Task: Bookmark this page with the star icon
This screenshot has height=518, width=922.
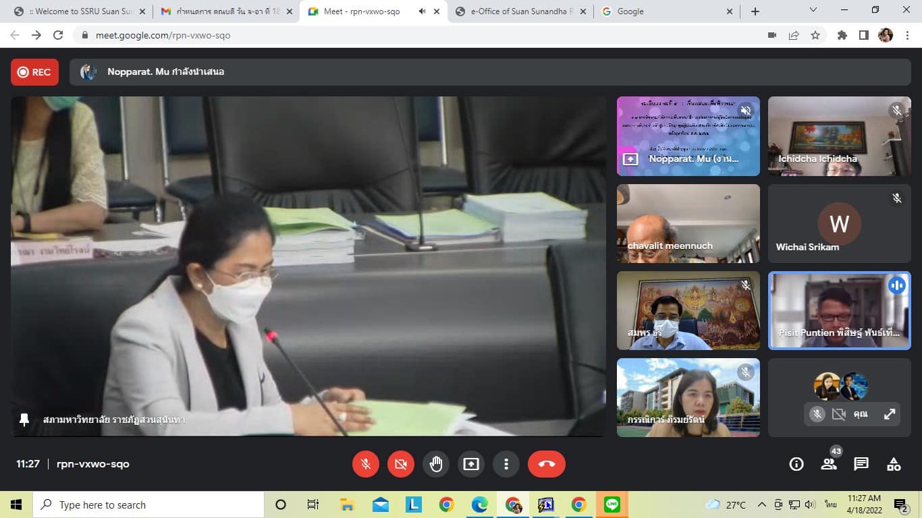Action: (815, 35)
